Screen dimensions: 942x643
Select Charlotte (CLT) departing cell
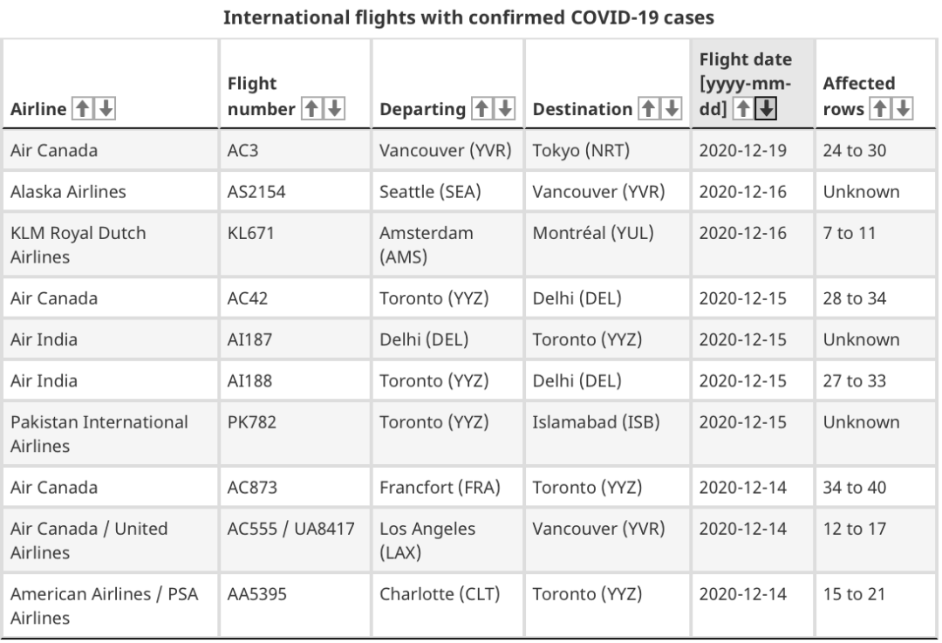(x=447, y=605)
